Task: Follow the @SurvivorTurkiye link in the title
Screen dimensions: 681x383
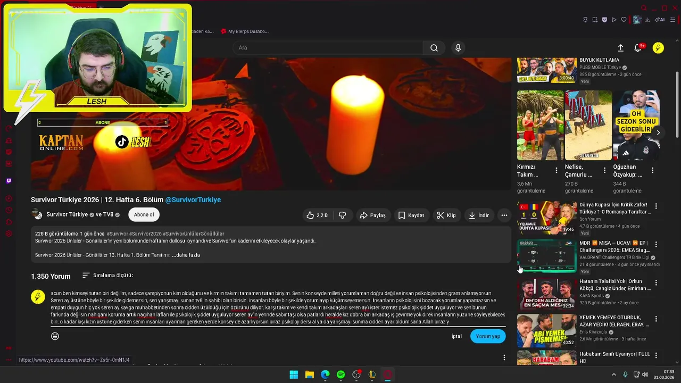Action: 193,200
